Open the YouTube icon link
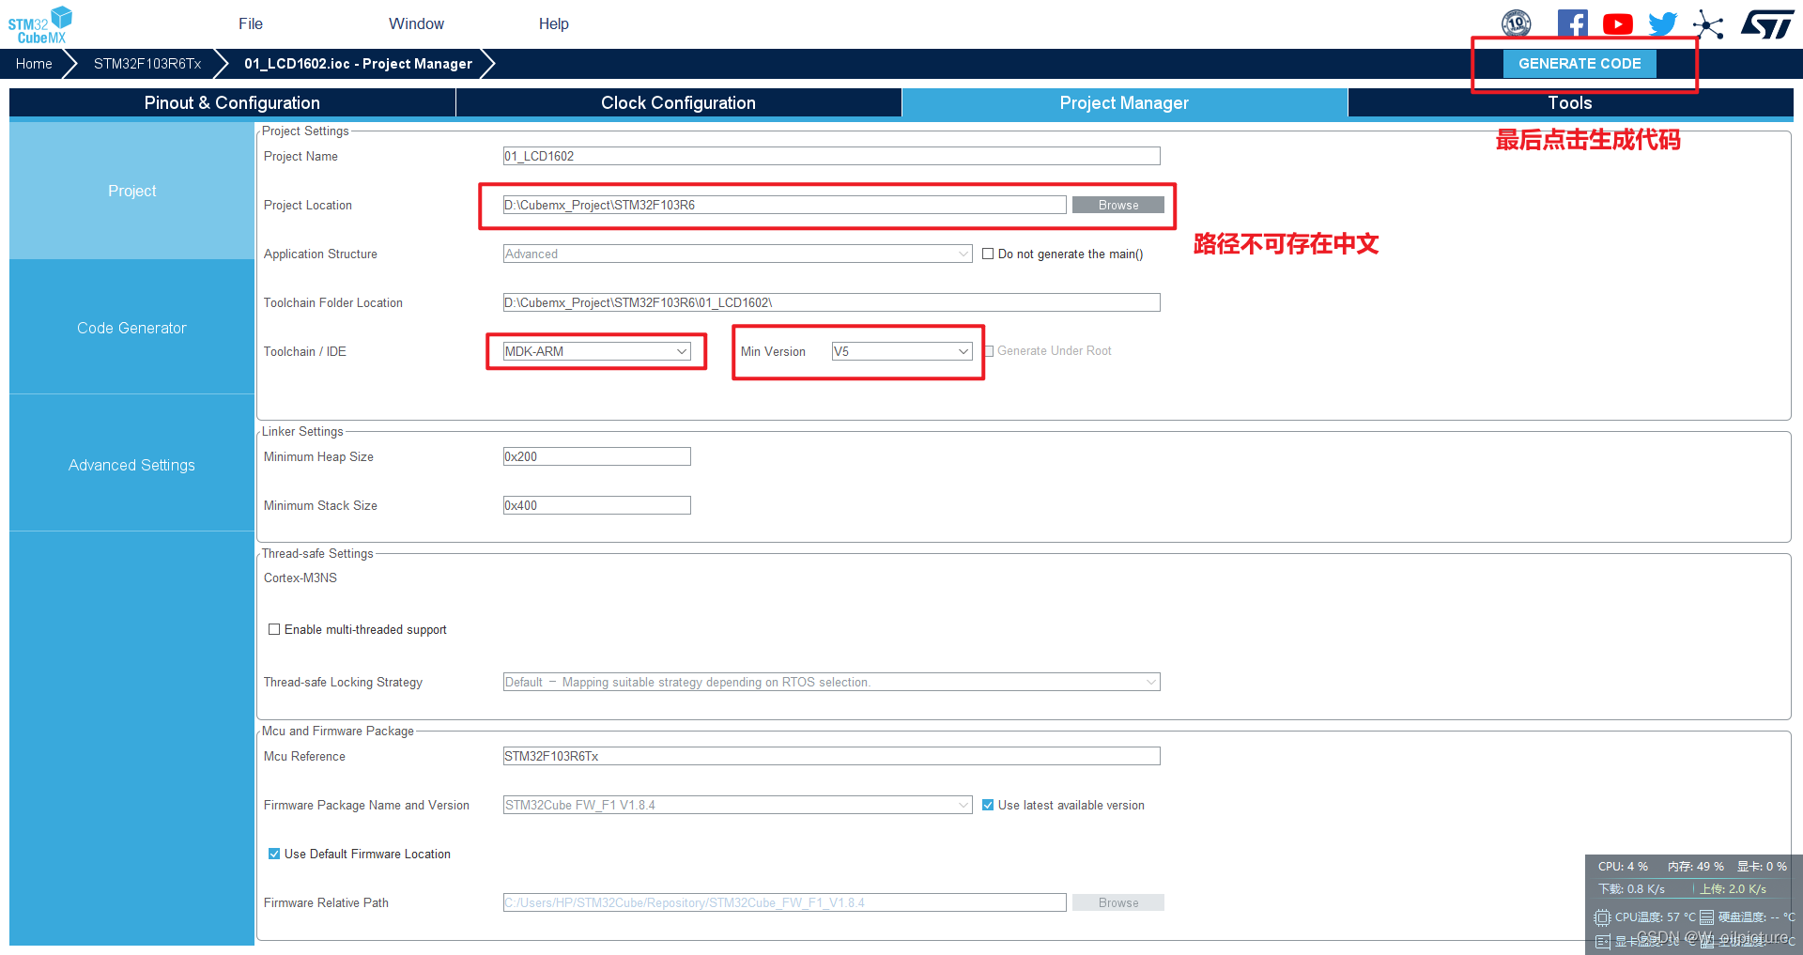Viewport: 1803px width, 955px height. 1617,24
